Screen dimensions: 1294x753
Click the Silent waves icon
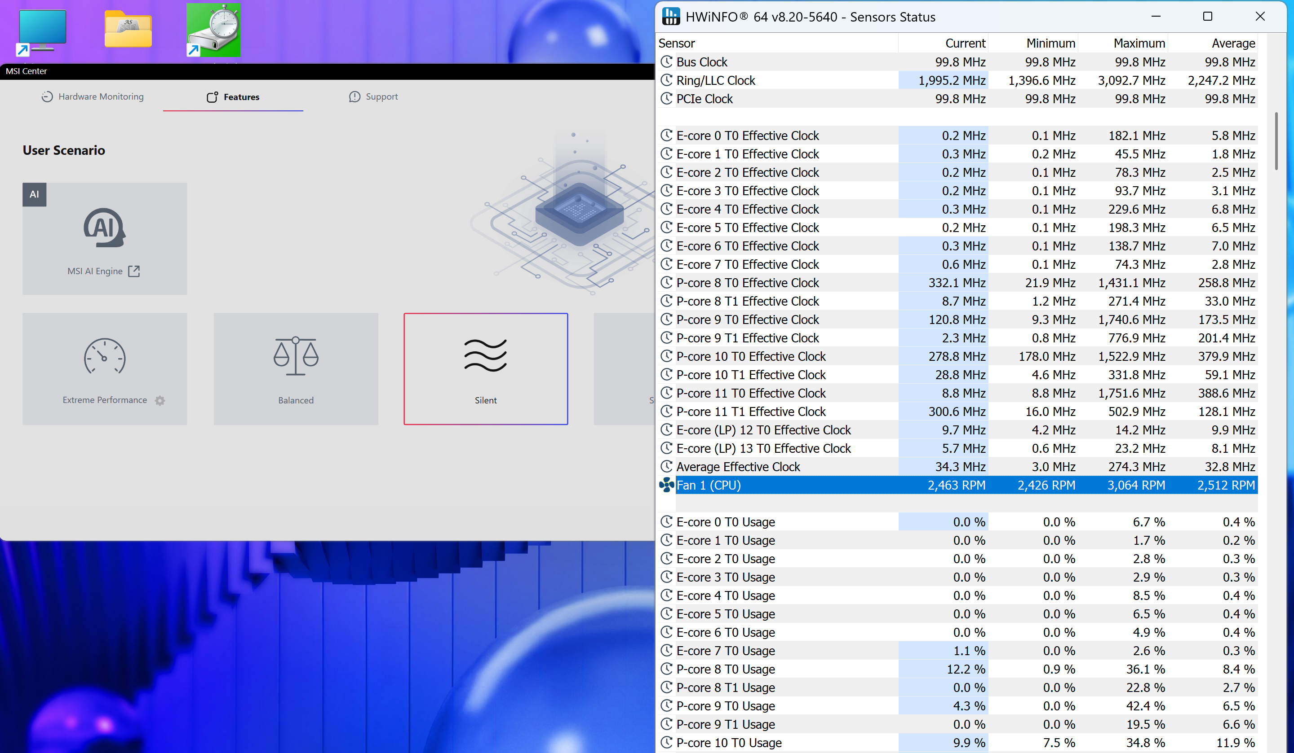pos(485,355)
